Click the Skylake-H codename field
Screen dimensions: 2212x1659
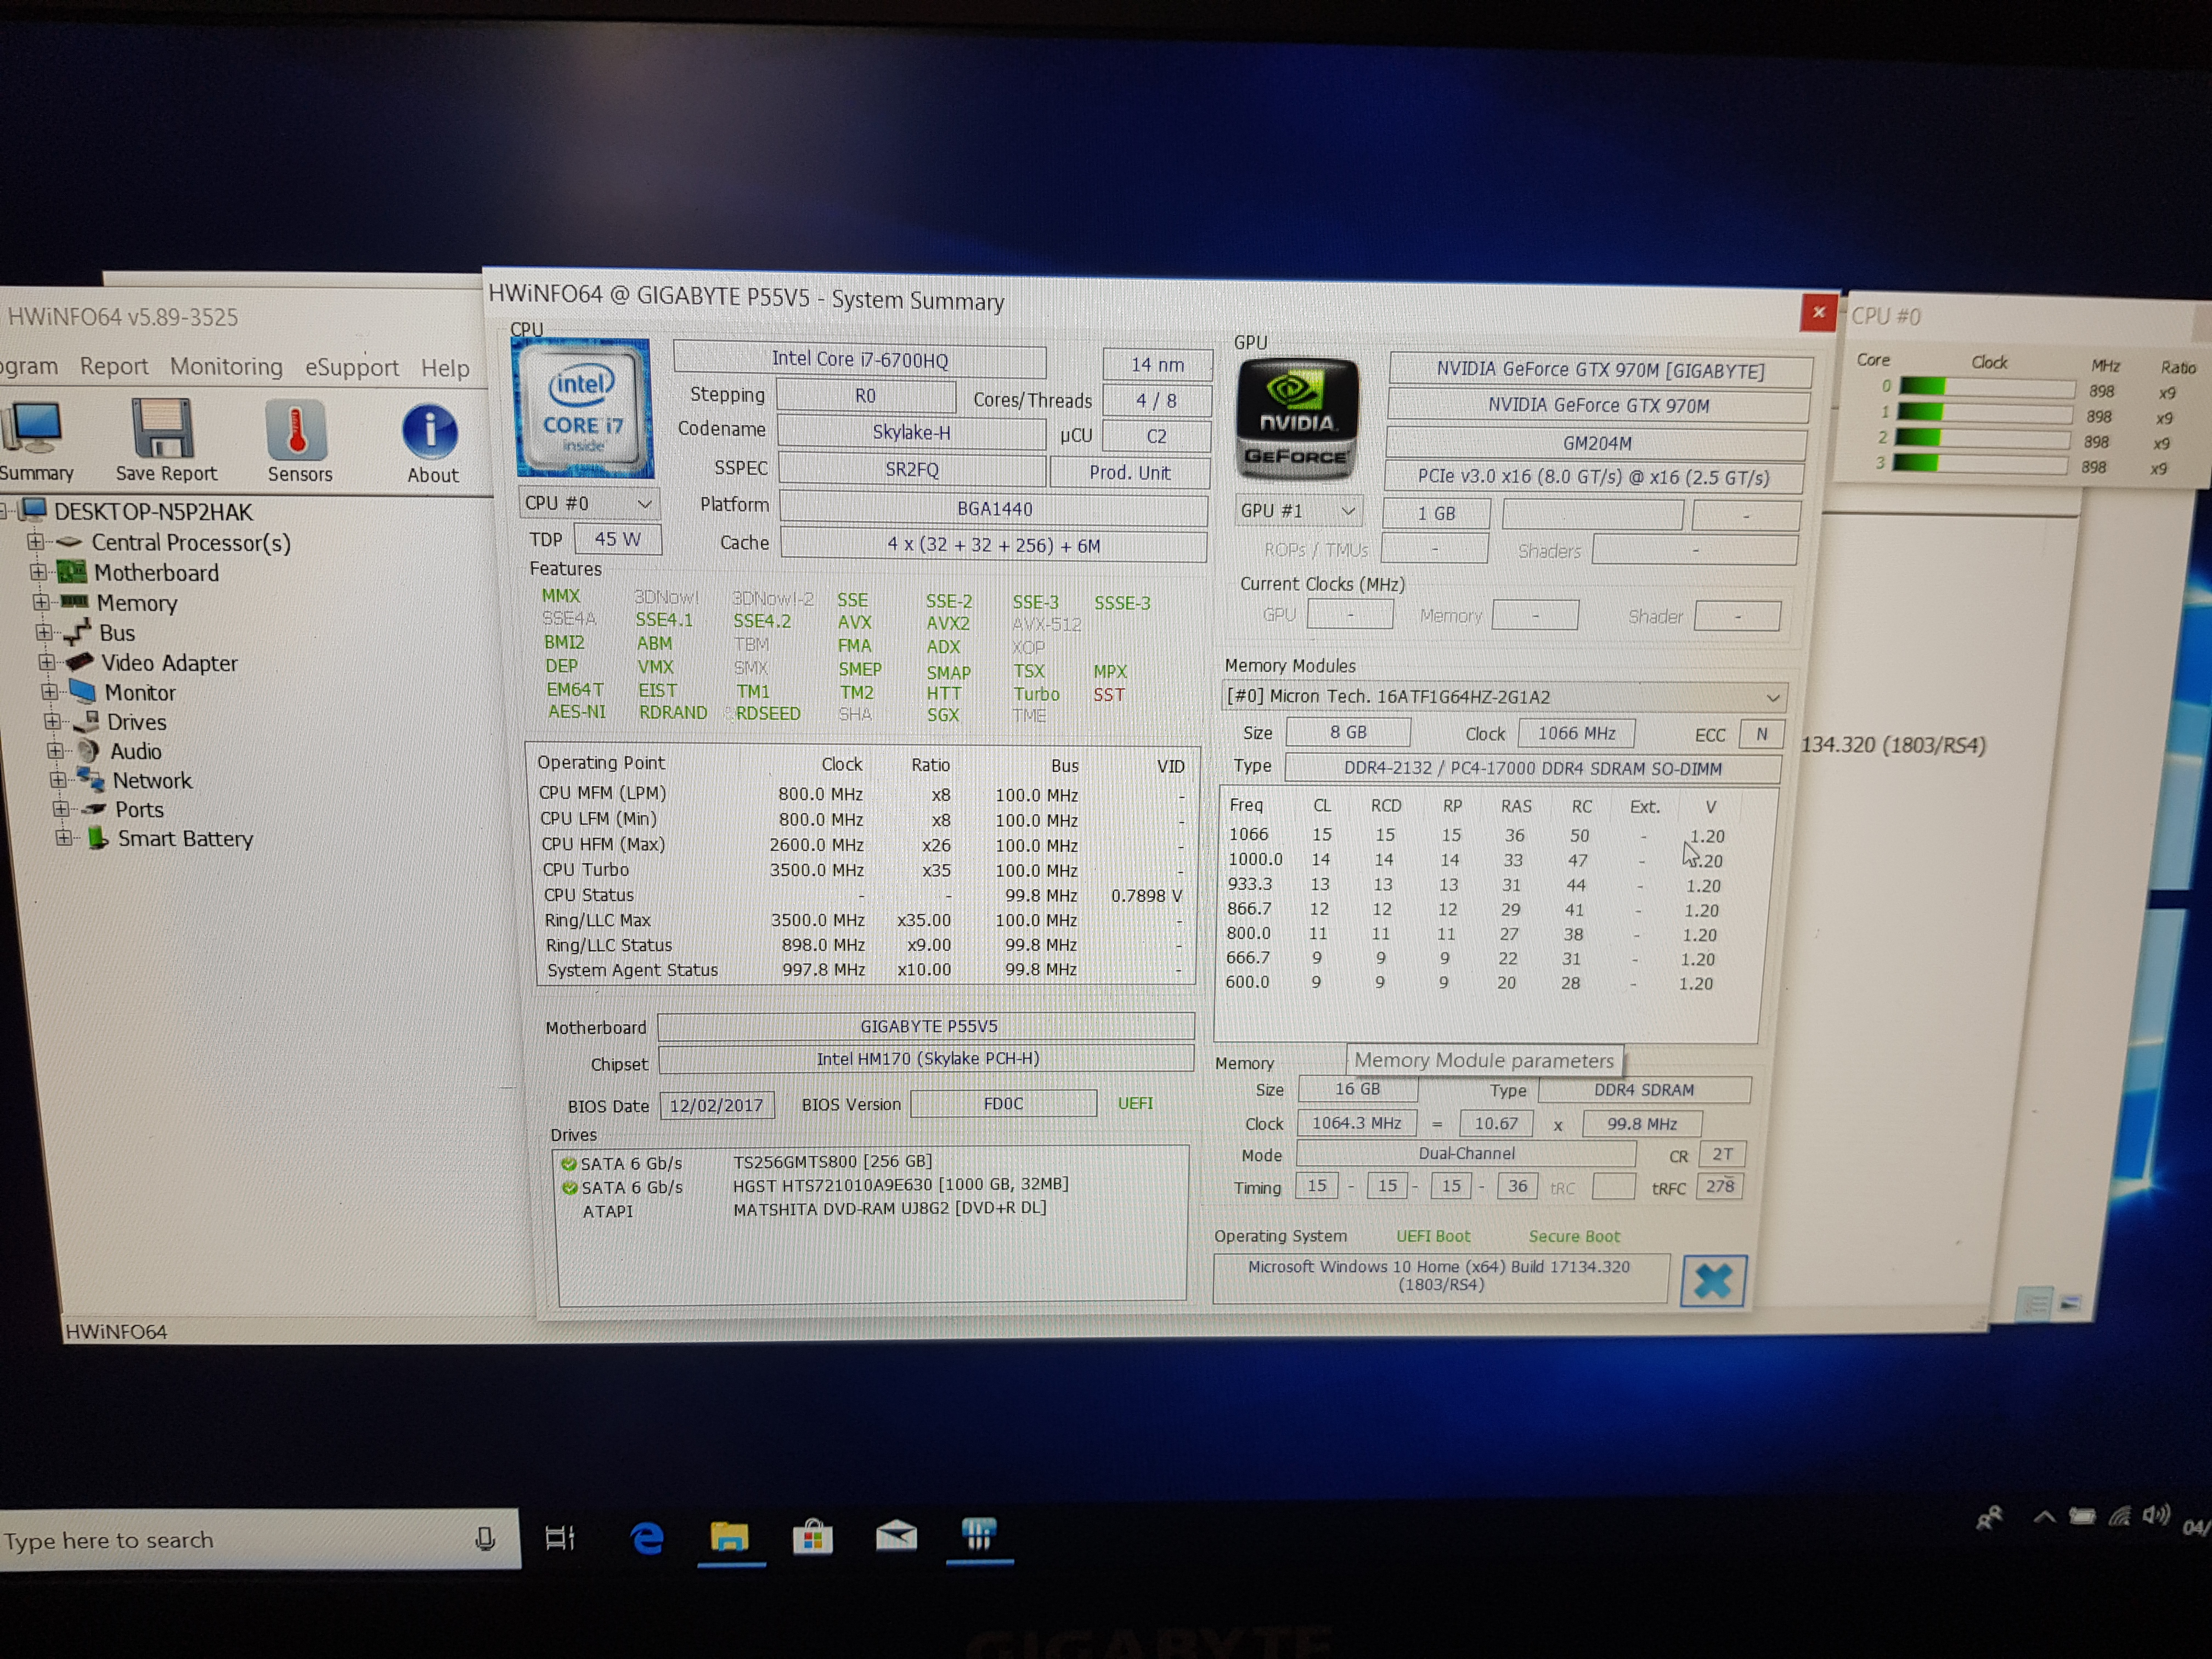(x=911, y=432)
